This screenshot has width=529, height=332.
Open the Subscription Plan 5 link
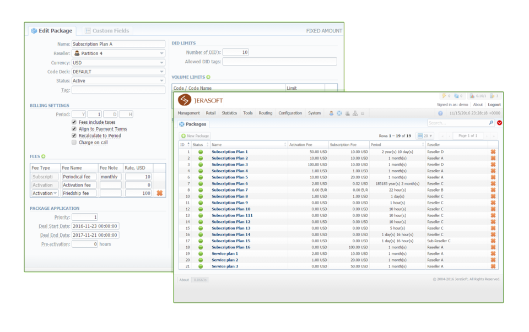tap(230, 177)
